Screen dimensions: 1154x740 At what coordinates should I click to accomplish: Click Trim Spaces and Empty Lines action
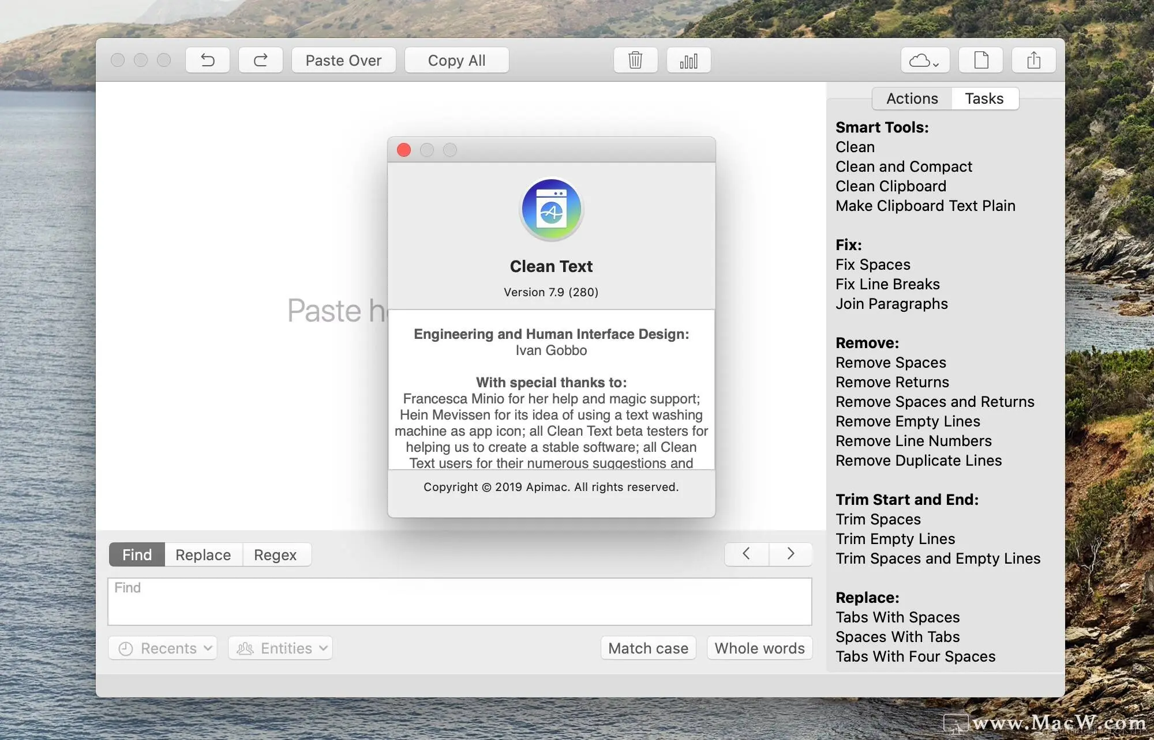(x=938, y=558)
